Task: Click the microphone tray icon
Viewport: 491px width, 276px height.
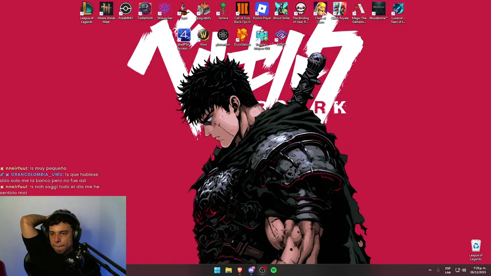Action: (x=438, y=270)
